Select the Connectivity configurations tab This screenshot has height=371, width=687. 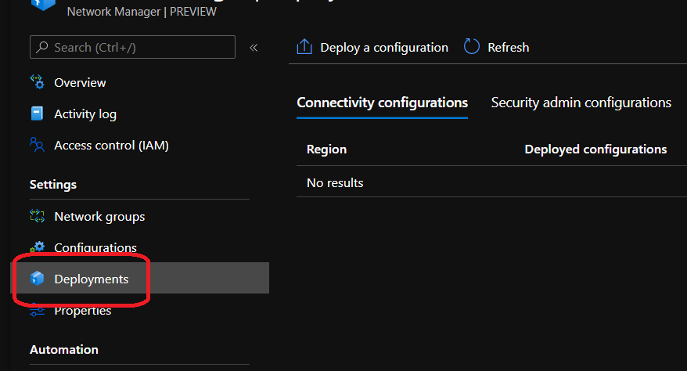[x=382, y=103]
